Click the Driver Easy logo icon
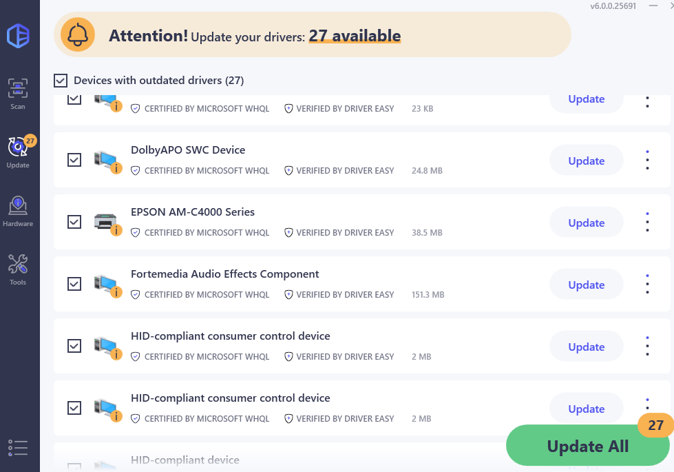This screenshot has height=472, width=674. click(19, 36)
